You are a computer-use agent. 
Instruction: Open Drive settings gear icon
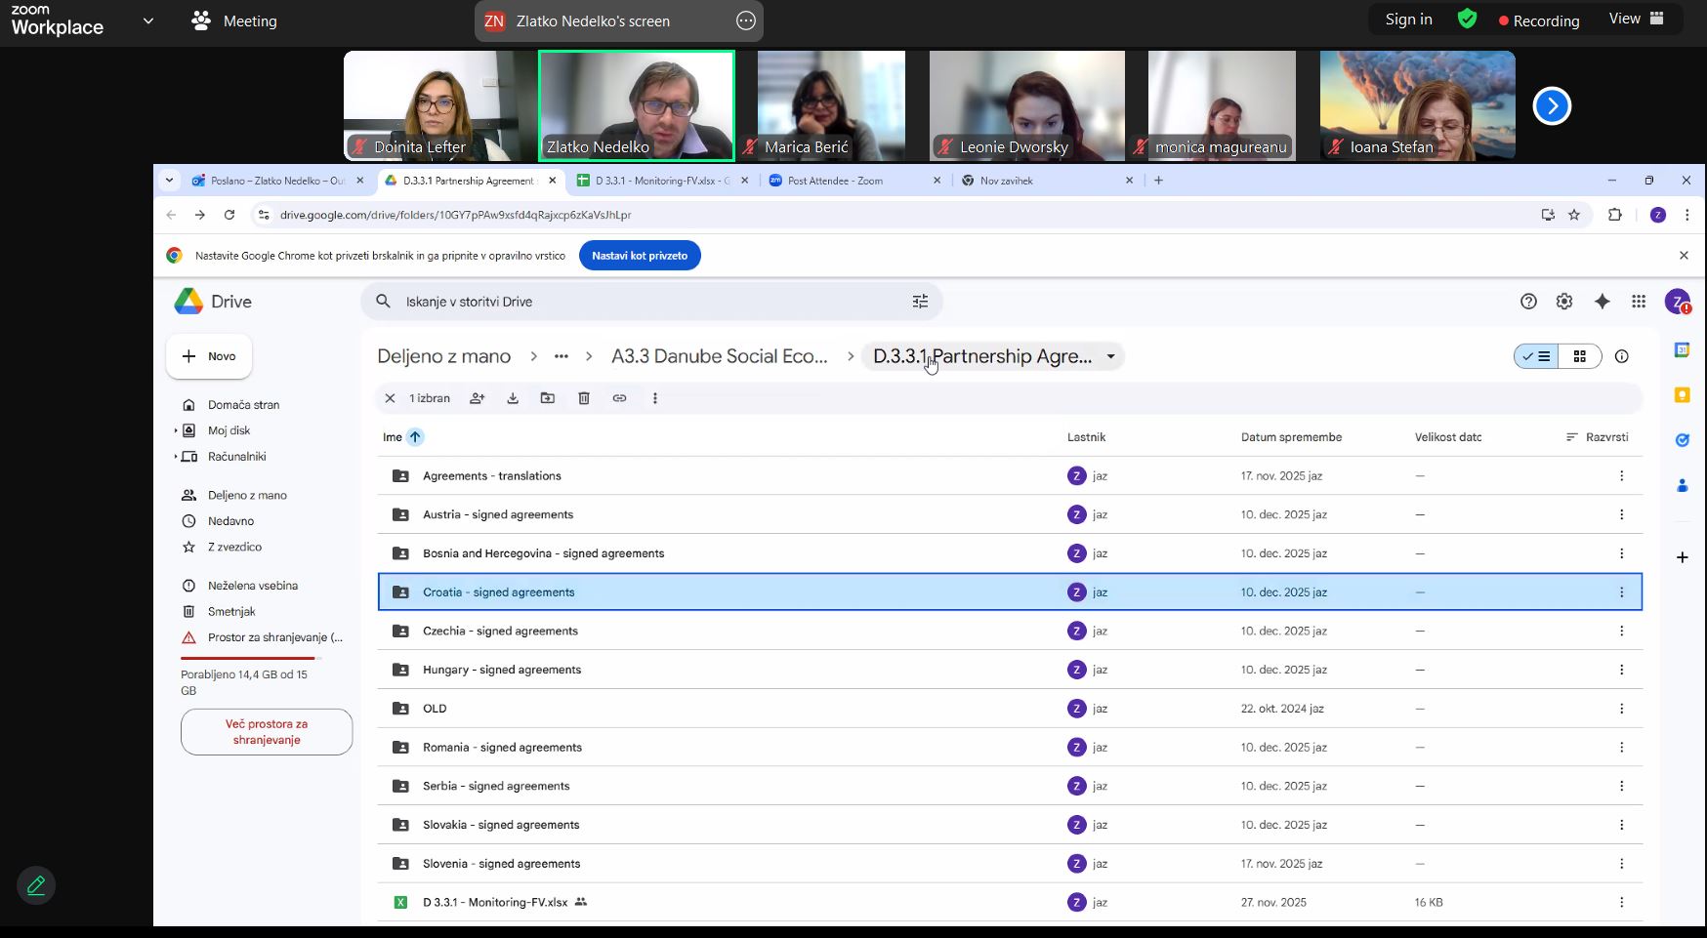(1564, 302)
